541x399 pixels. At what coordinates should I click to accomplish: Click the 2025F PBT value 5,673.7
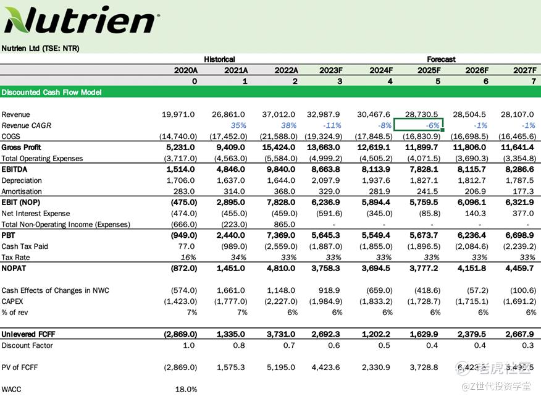(x=423, y=235)
